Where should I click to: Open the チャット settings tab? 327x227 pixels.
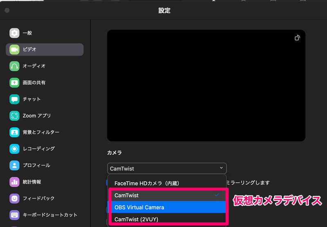point(45,99)
